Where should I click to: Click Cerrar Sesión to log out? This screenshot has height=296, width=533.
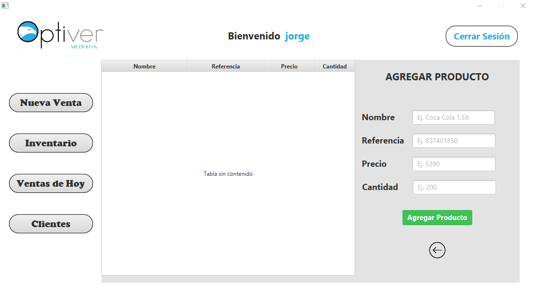coord(481,36)
